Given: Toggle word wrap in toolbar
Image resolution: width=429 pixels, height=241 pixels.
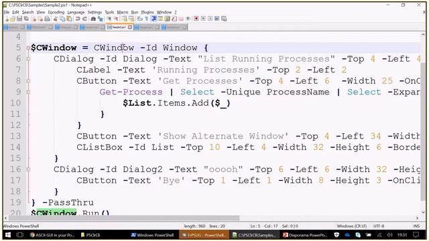Looking at the screenshot, I should pyautogui.click(x=140, y=19).
